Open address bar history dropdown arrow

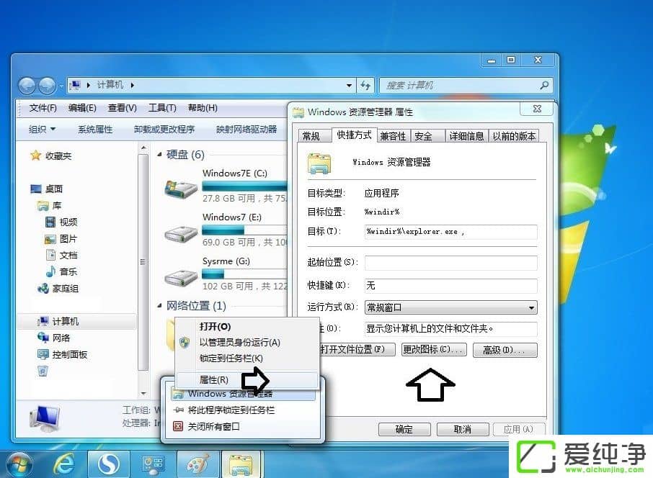coord(349,86)
